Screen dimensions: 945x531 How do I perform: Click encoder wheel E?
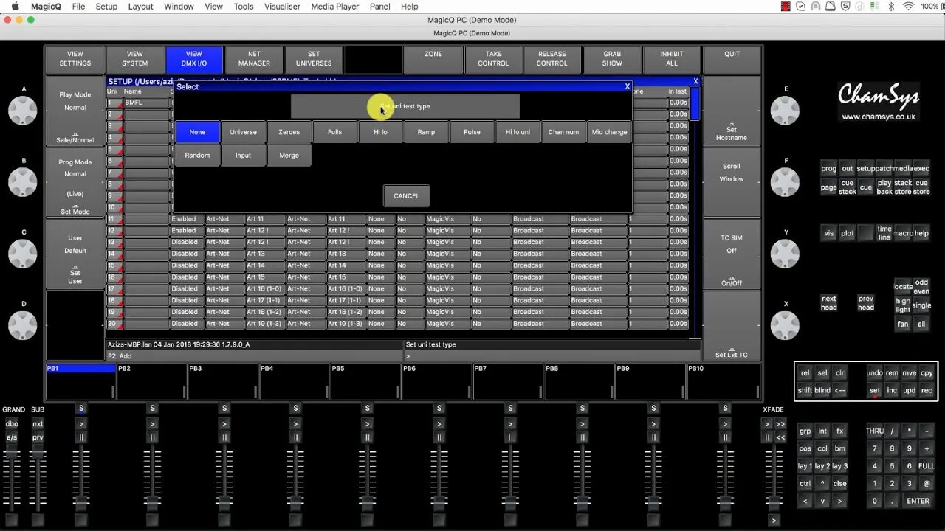tap(785, 111)
